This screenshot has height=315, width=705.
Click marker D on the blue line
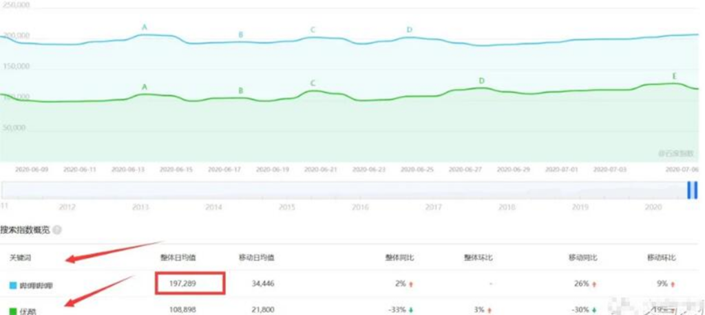[409, 30]
